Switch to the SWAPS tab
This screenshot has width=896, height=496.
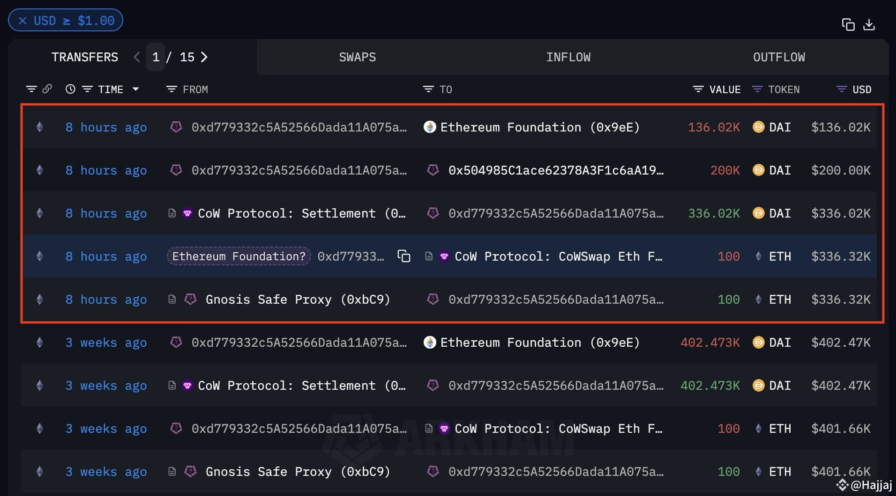click(358, 57)
